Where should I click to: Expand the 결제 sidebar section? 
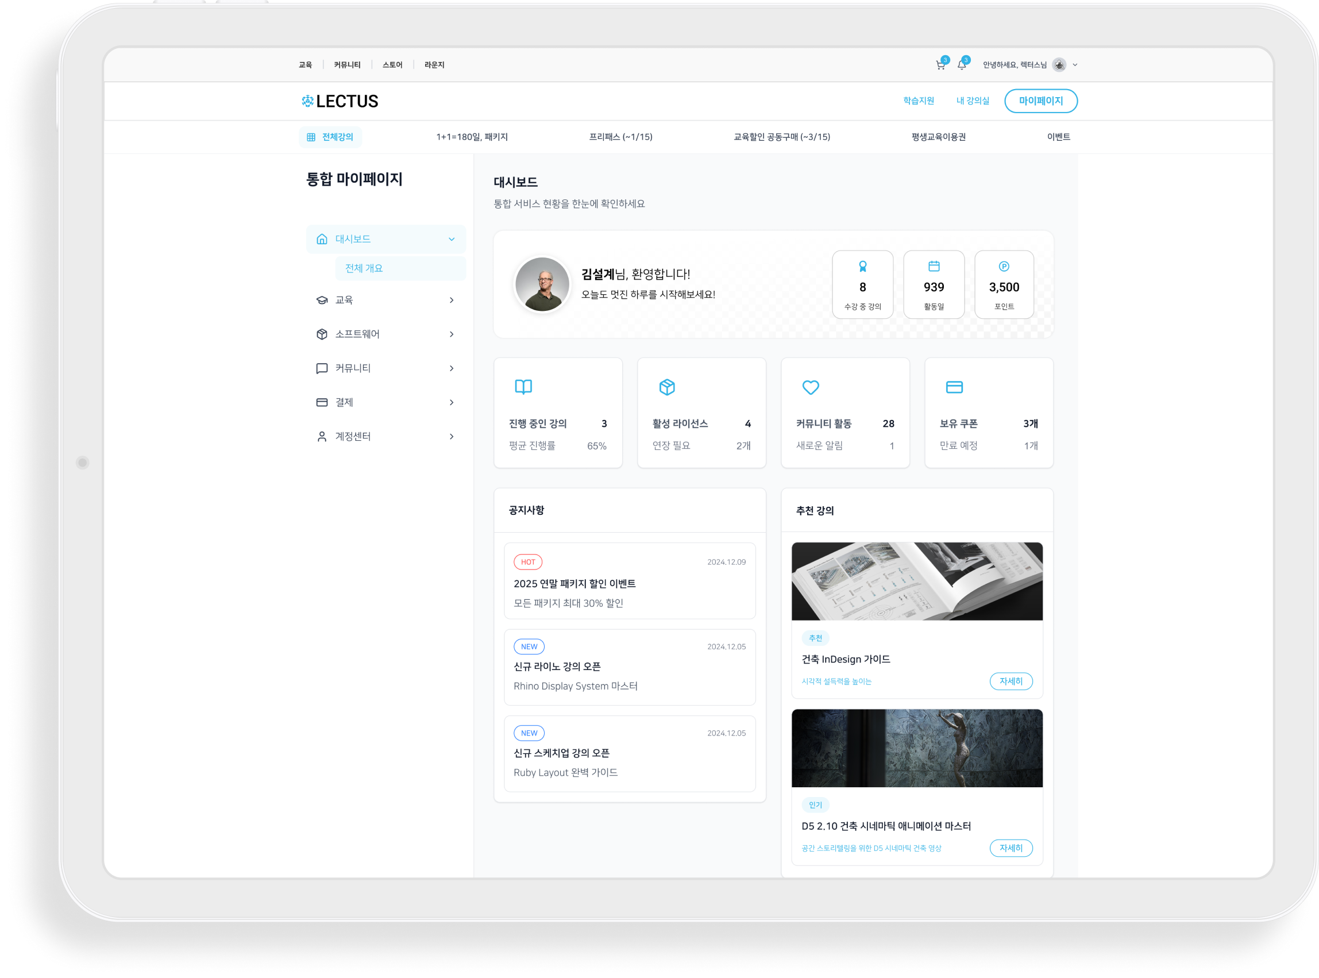pyautogui.click(x=452, y=403)
